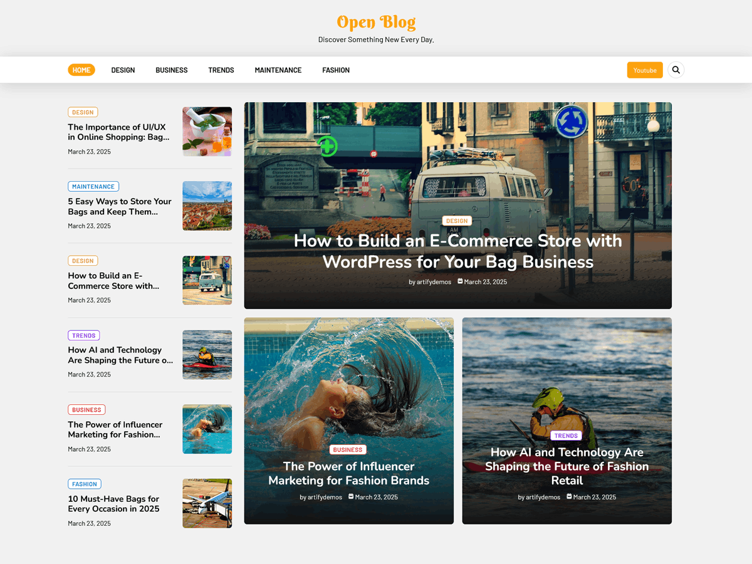This screenshot has width=752, height=564.
Task: Click Business tag on swimmer card
Action: click(348, 449)
